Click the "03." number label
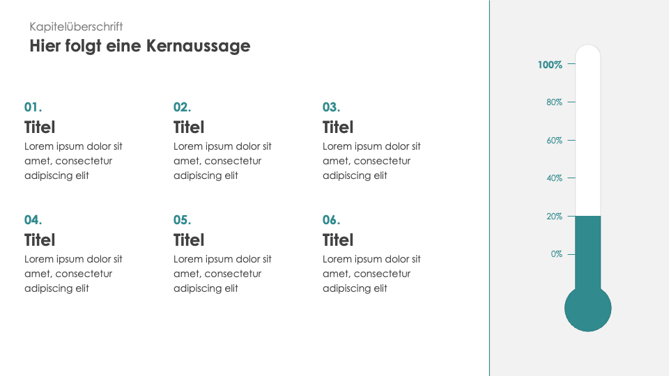Screen dimensions: 669x376 tap(331, 107)
